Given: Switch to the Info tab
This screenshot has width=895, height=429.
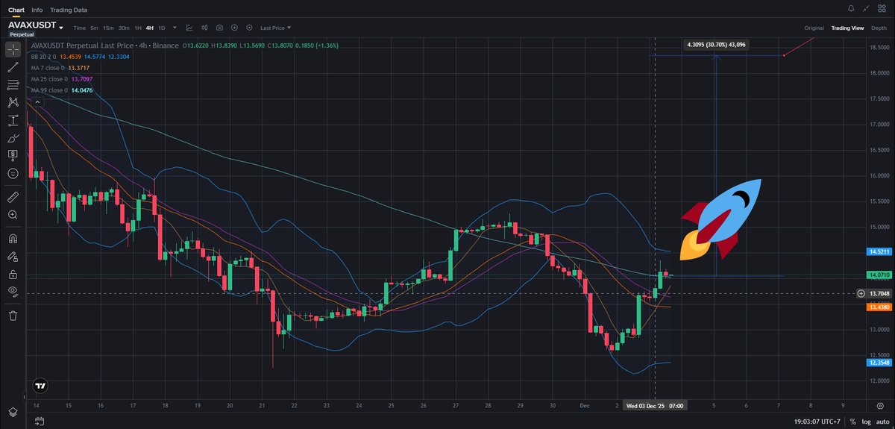Looking at the screenshot, I should (37, 10).
